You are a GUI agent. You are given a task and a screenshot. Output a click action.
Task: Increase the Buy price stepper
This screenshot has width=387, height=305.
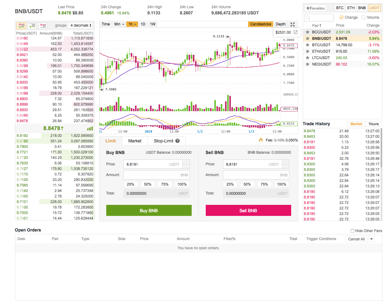(186, 162)
